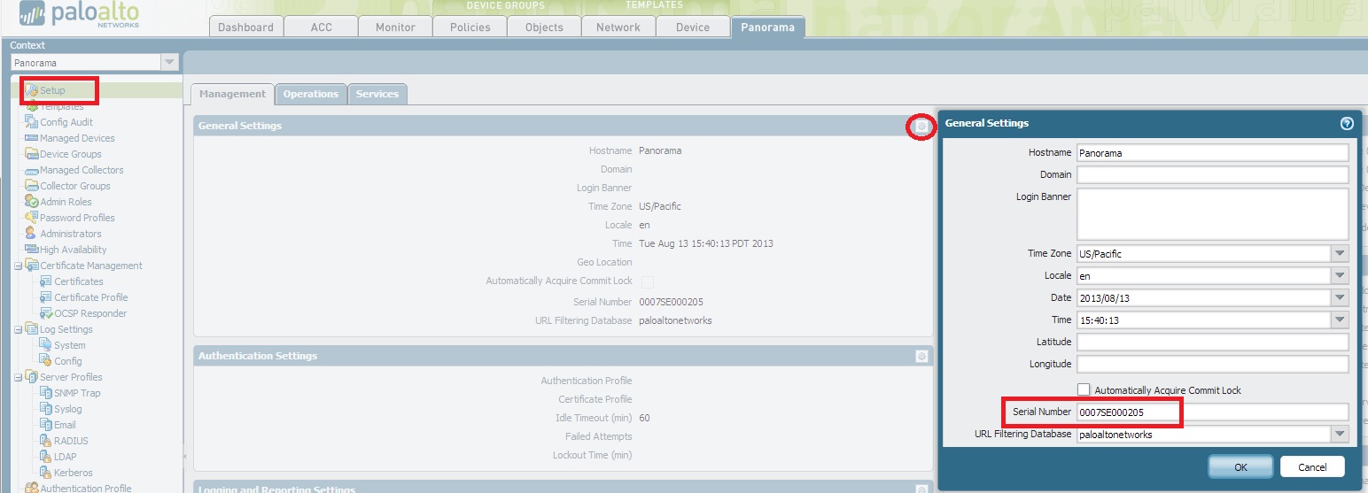Click the OCSP Responder icon
Screen dimensions: 1368x493
[46, 313]
